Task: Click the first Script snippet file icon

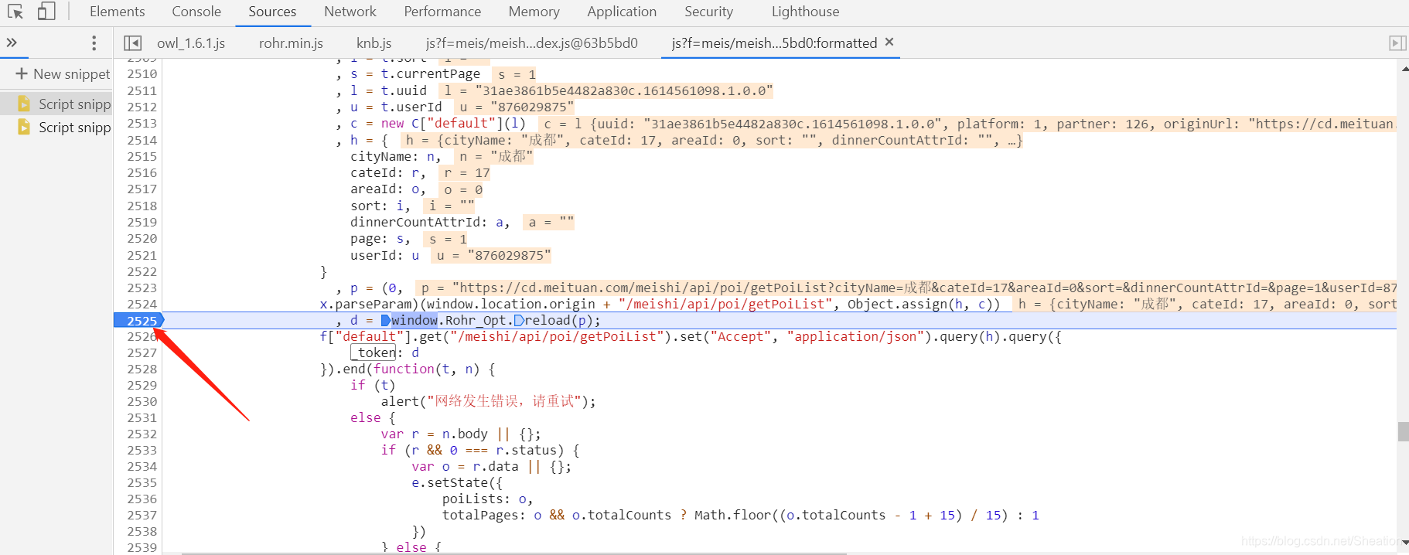Action: [x=24, y=104]
